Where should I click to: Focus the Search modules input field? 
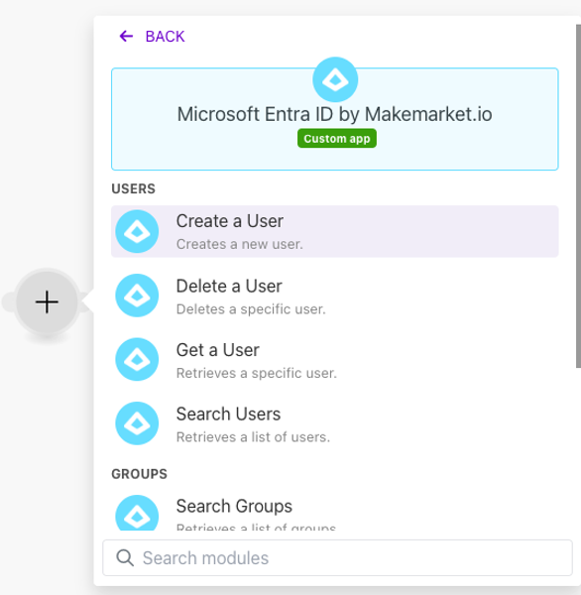pos(337,557)
